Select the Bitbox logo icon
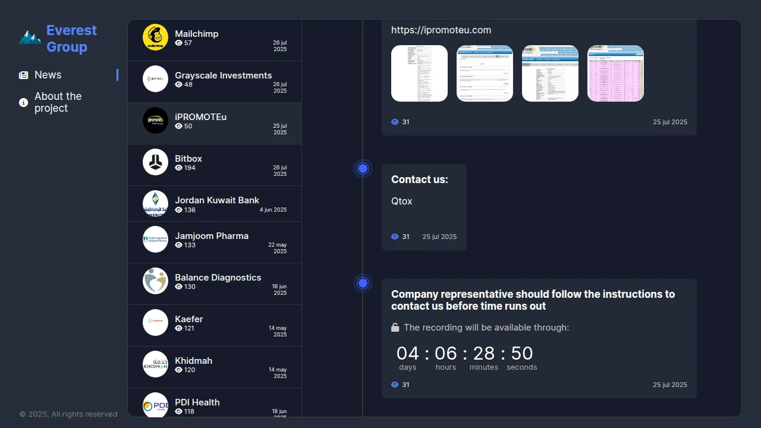The image size is (761, 428). (155, 162)
